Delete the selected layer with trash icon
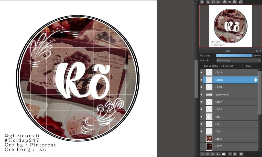The image size is (262, 157). click(241, 154)
